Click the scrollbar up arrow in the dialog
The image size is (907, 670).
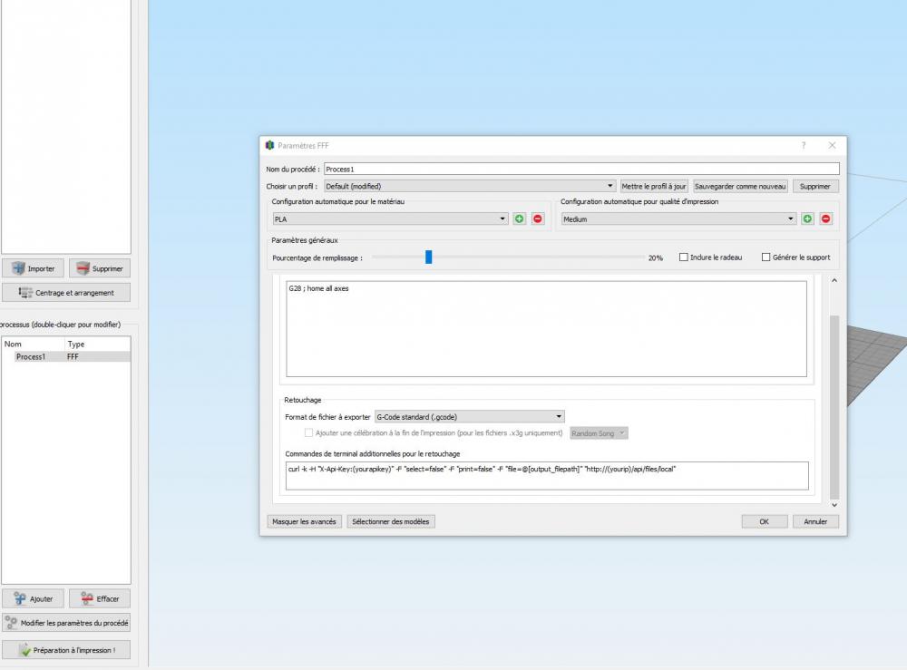pyautogui.click(x=834, y=280)
